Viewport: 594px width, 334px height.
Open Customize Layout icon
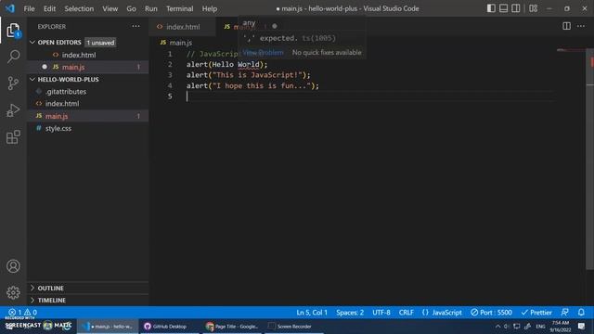point(534,8)
